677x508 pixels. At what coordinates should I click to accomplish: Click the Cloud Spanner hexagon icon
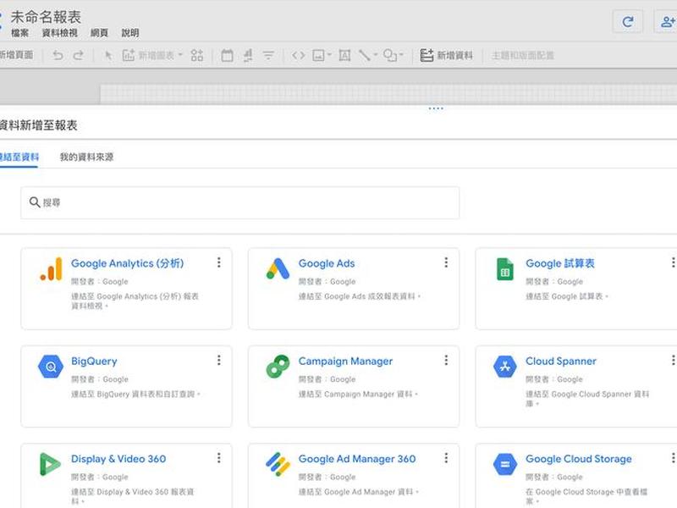505,367
